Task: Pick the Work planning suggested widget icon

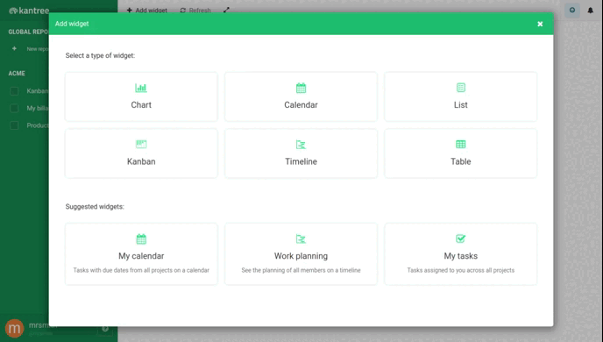Action: tap(301, 239)
